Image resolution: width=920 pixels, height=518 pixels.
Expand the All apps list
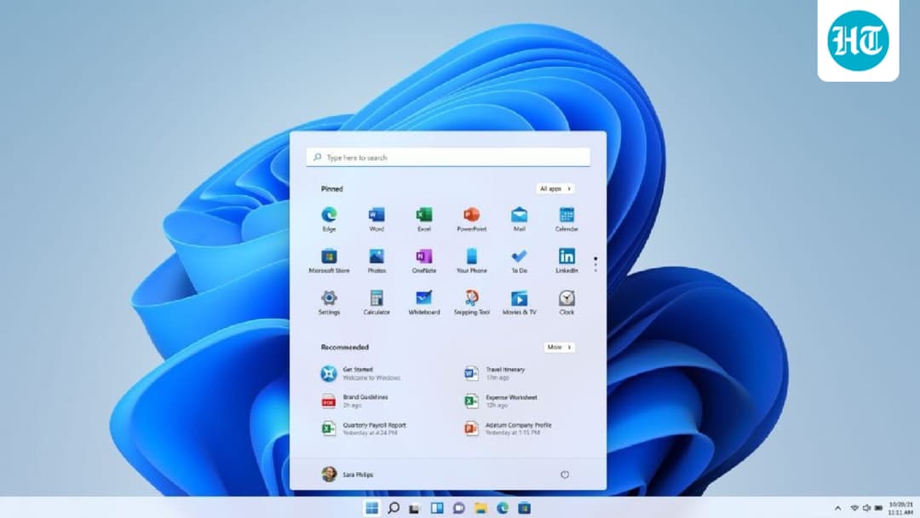555,188
